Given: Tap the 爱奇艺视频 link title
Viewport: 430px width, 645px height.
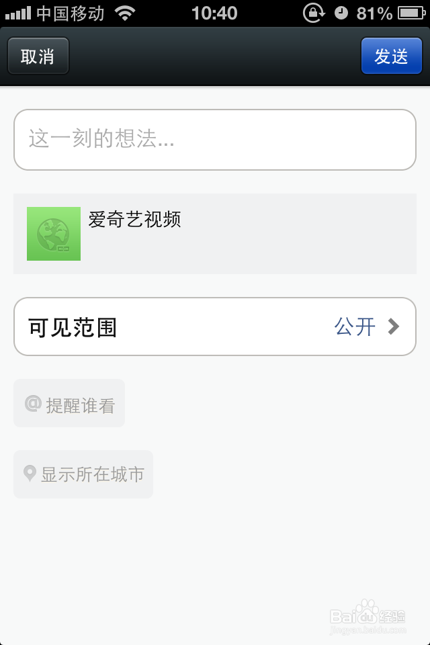Looking at the screenshot, I should pos(135,219).
